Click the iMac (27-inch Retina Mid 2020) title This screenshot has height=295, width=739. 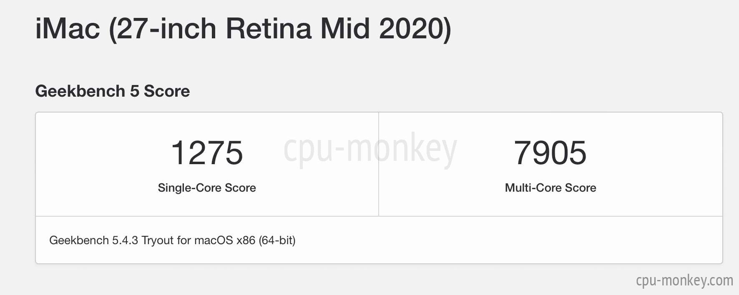click(x=243, y=29)
